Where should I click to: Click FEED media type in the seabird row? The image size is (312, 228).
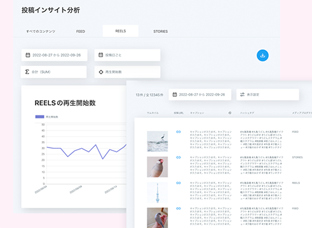click(x=295, y=132)
